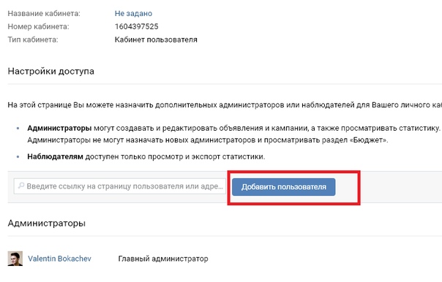Click the cabinet number 1604397525
This screenshot has height=282, width=442.
pyautogui.click(x=136, y=26)
